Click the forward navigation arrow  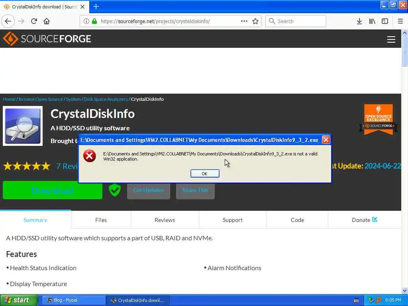point(22,21)
